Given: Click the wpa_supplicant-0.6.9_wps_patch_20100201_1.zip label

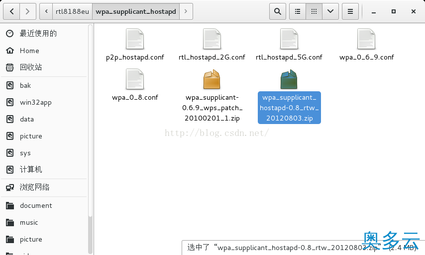Looking at the screenshot, I should point(212,108).
